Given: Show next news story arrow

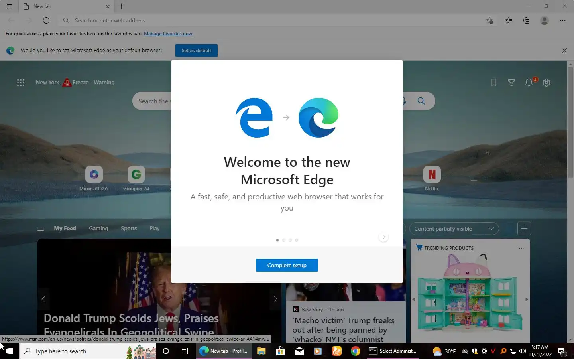Looking at the screenshot, I should [x=275, y=299].
